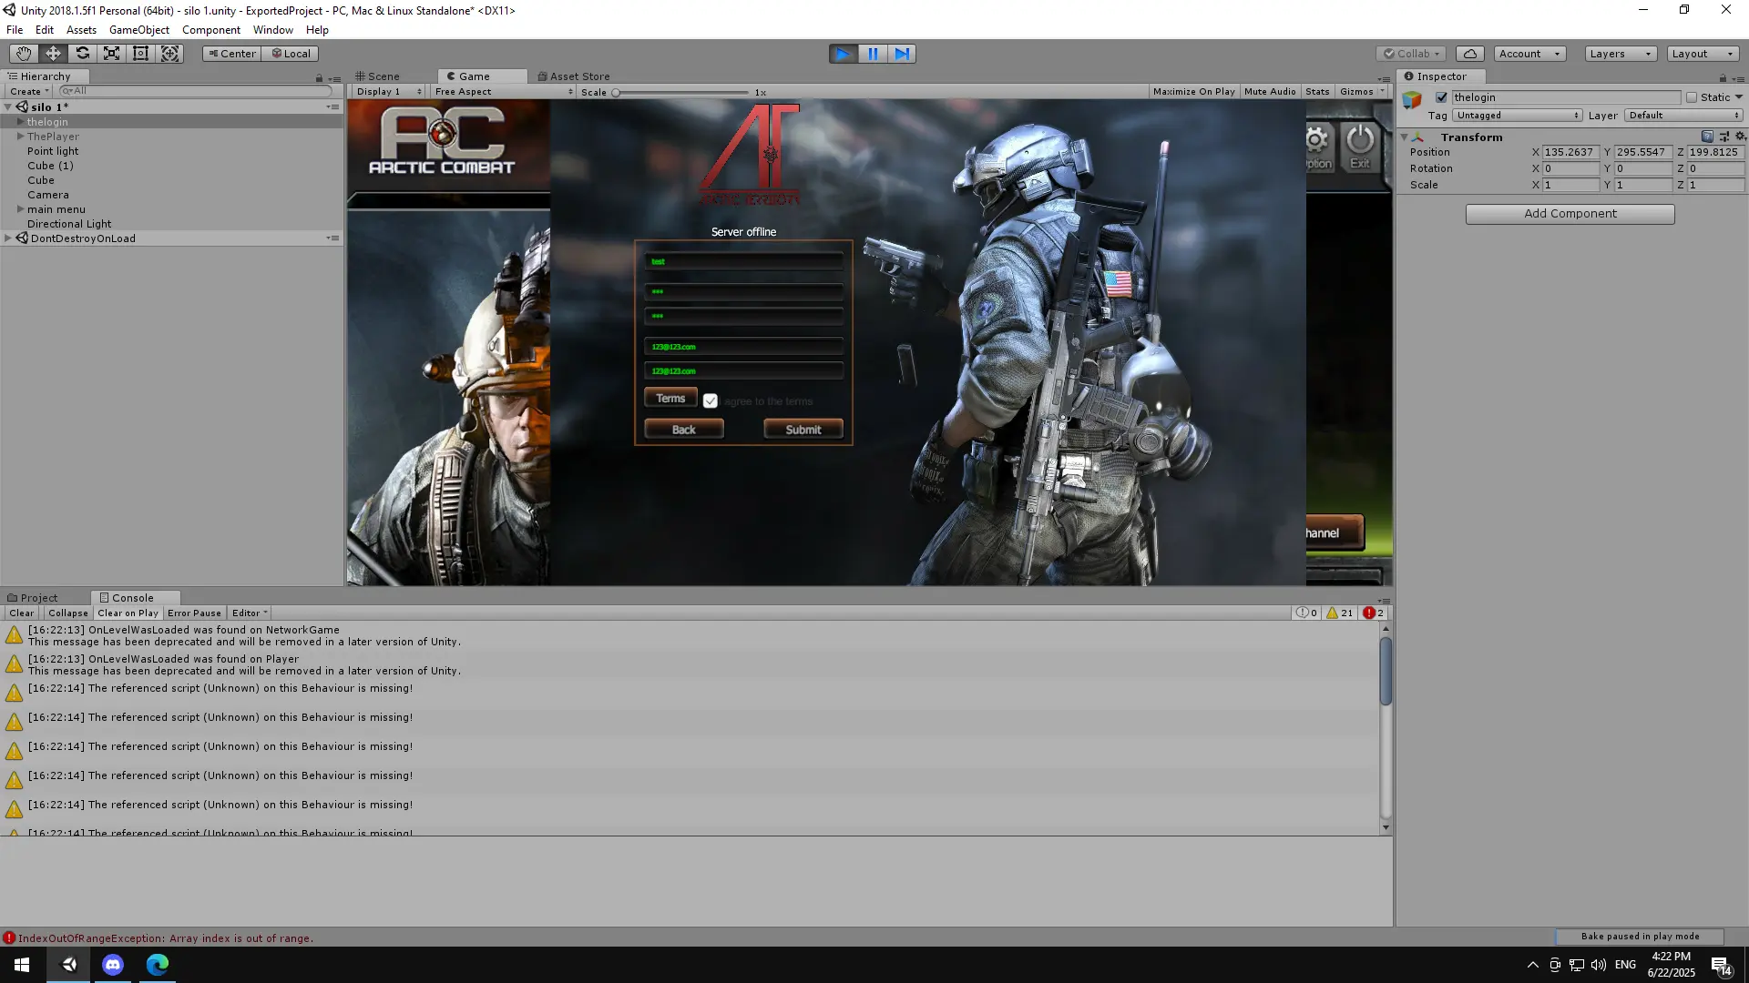Adjust the Game view Scale slider

pos(681,93)
